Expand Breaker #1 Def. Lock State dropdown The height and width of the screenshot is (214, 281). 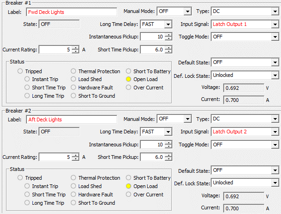pyautogui.click(x=275, y=75)
